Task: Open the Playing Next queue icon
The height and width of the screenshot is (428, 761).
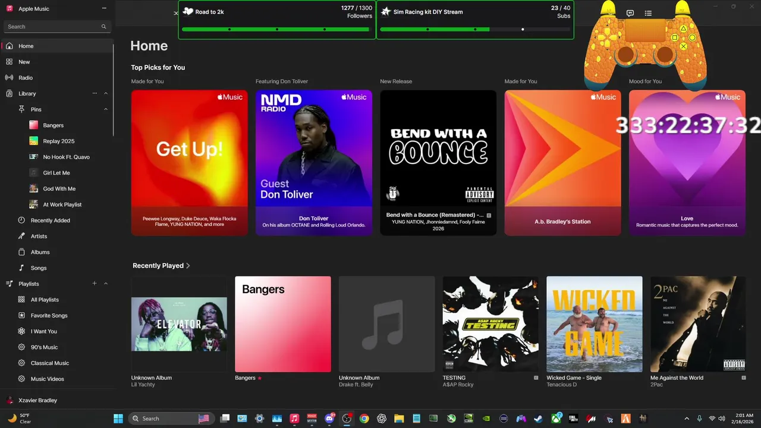Action: [648, 13]
